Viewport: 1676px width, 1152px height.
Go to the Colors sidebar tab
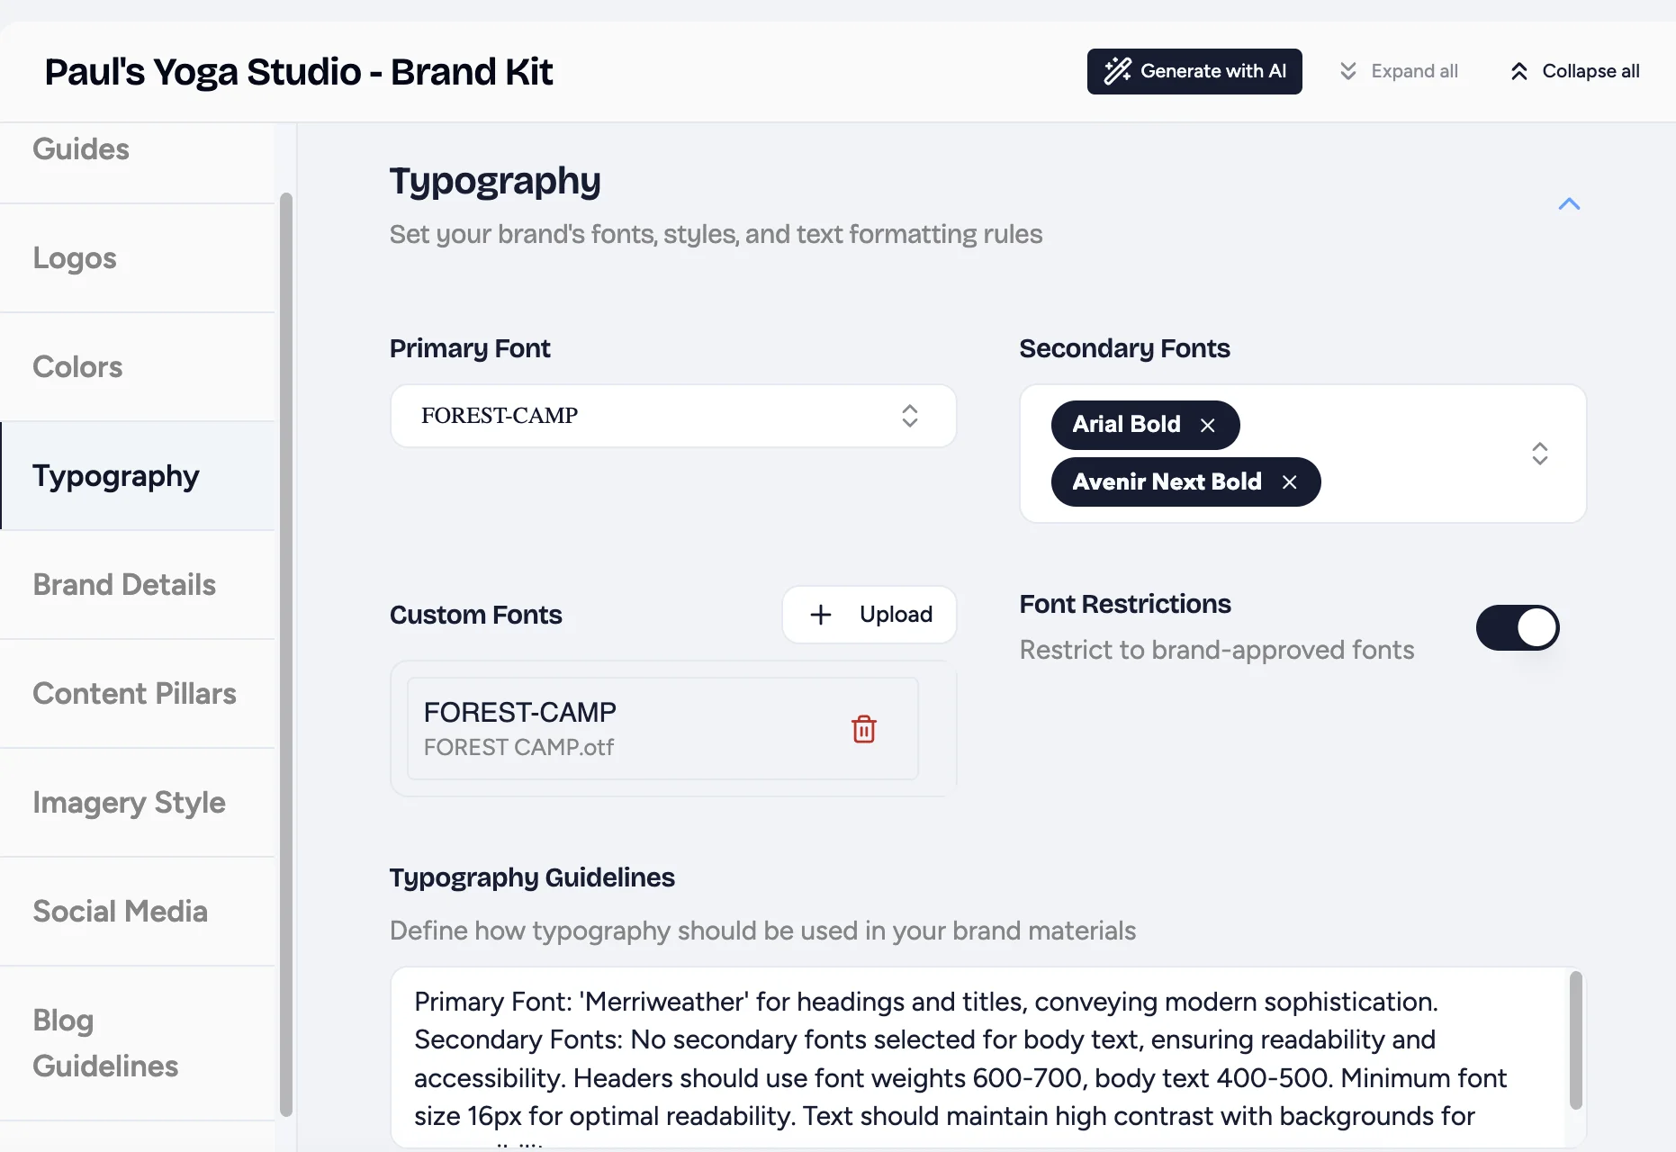137,367
